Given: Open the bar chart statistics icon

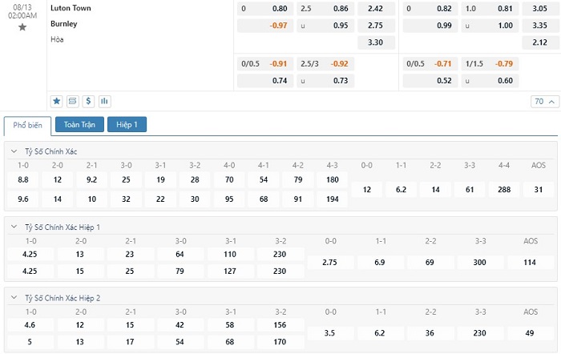Looking at the screenshot, I should click(x=104, y=101).
